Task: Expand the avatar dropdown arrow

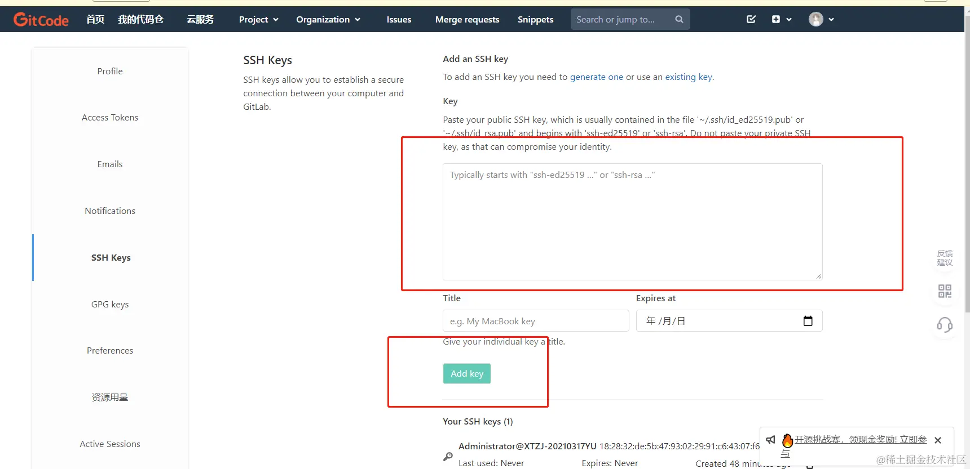Action: pos(831,19)
